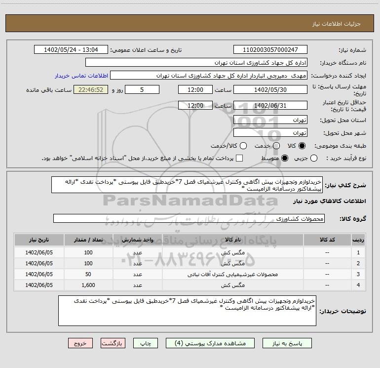
Task: Click the price validity hour field 12:00
Action: coord(195,105)
